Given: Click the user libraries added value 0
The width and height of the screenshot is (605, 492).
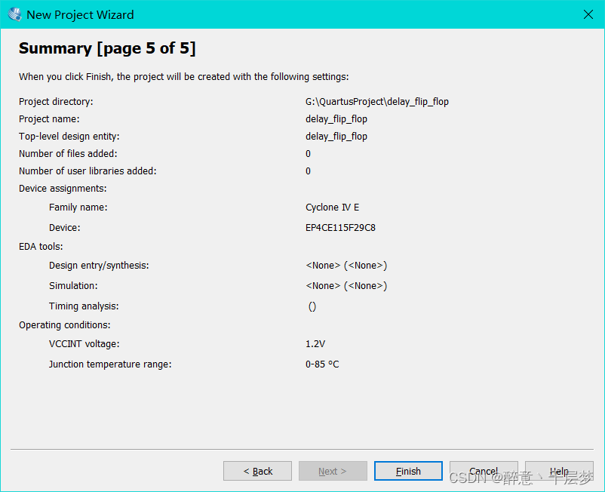Looking at the screenshot, I should (308, 171).
